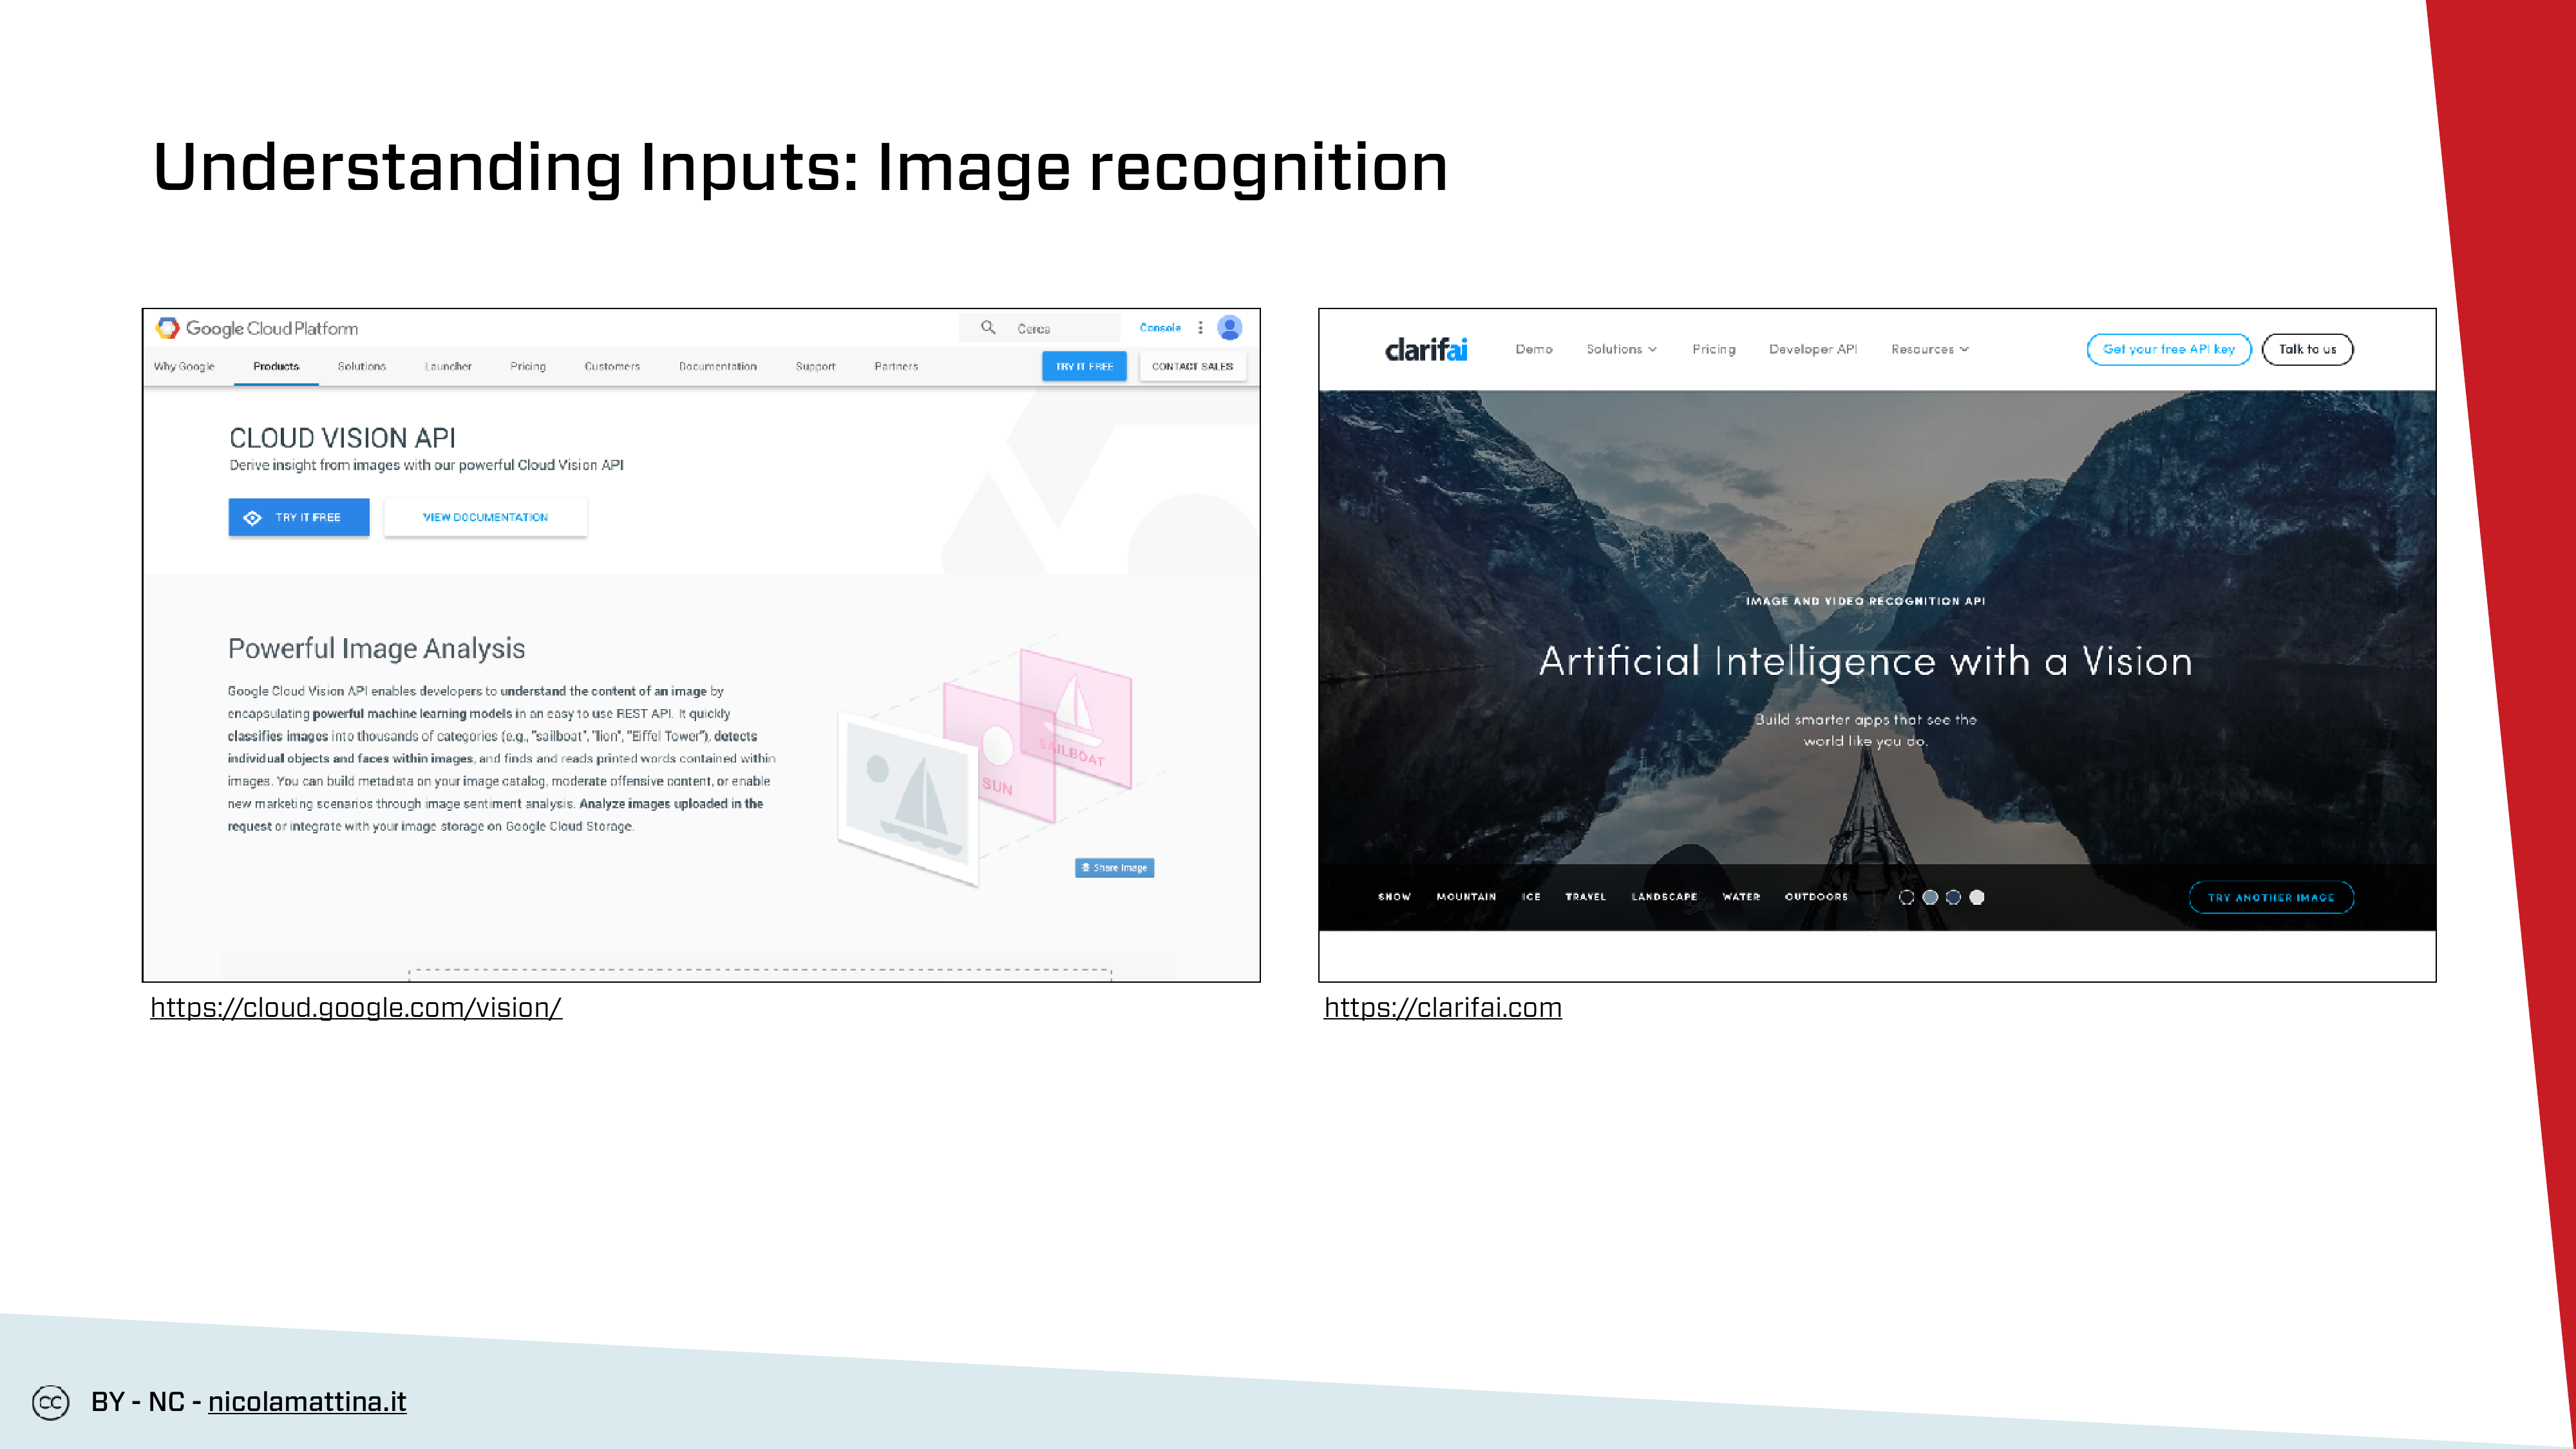The width and height of the screenshot is (2576, 1449).
Task: Open the three-dot options menu
Action: coord(1200,328)
